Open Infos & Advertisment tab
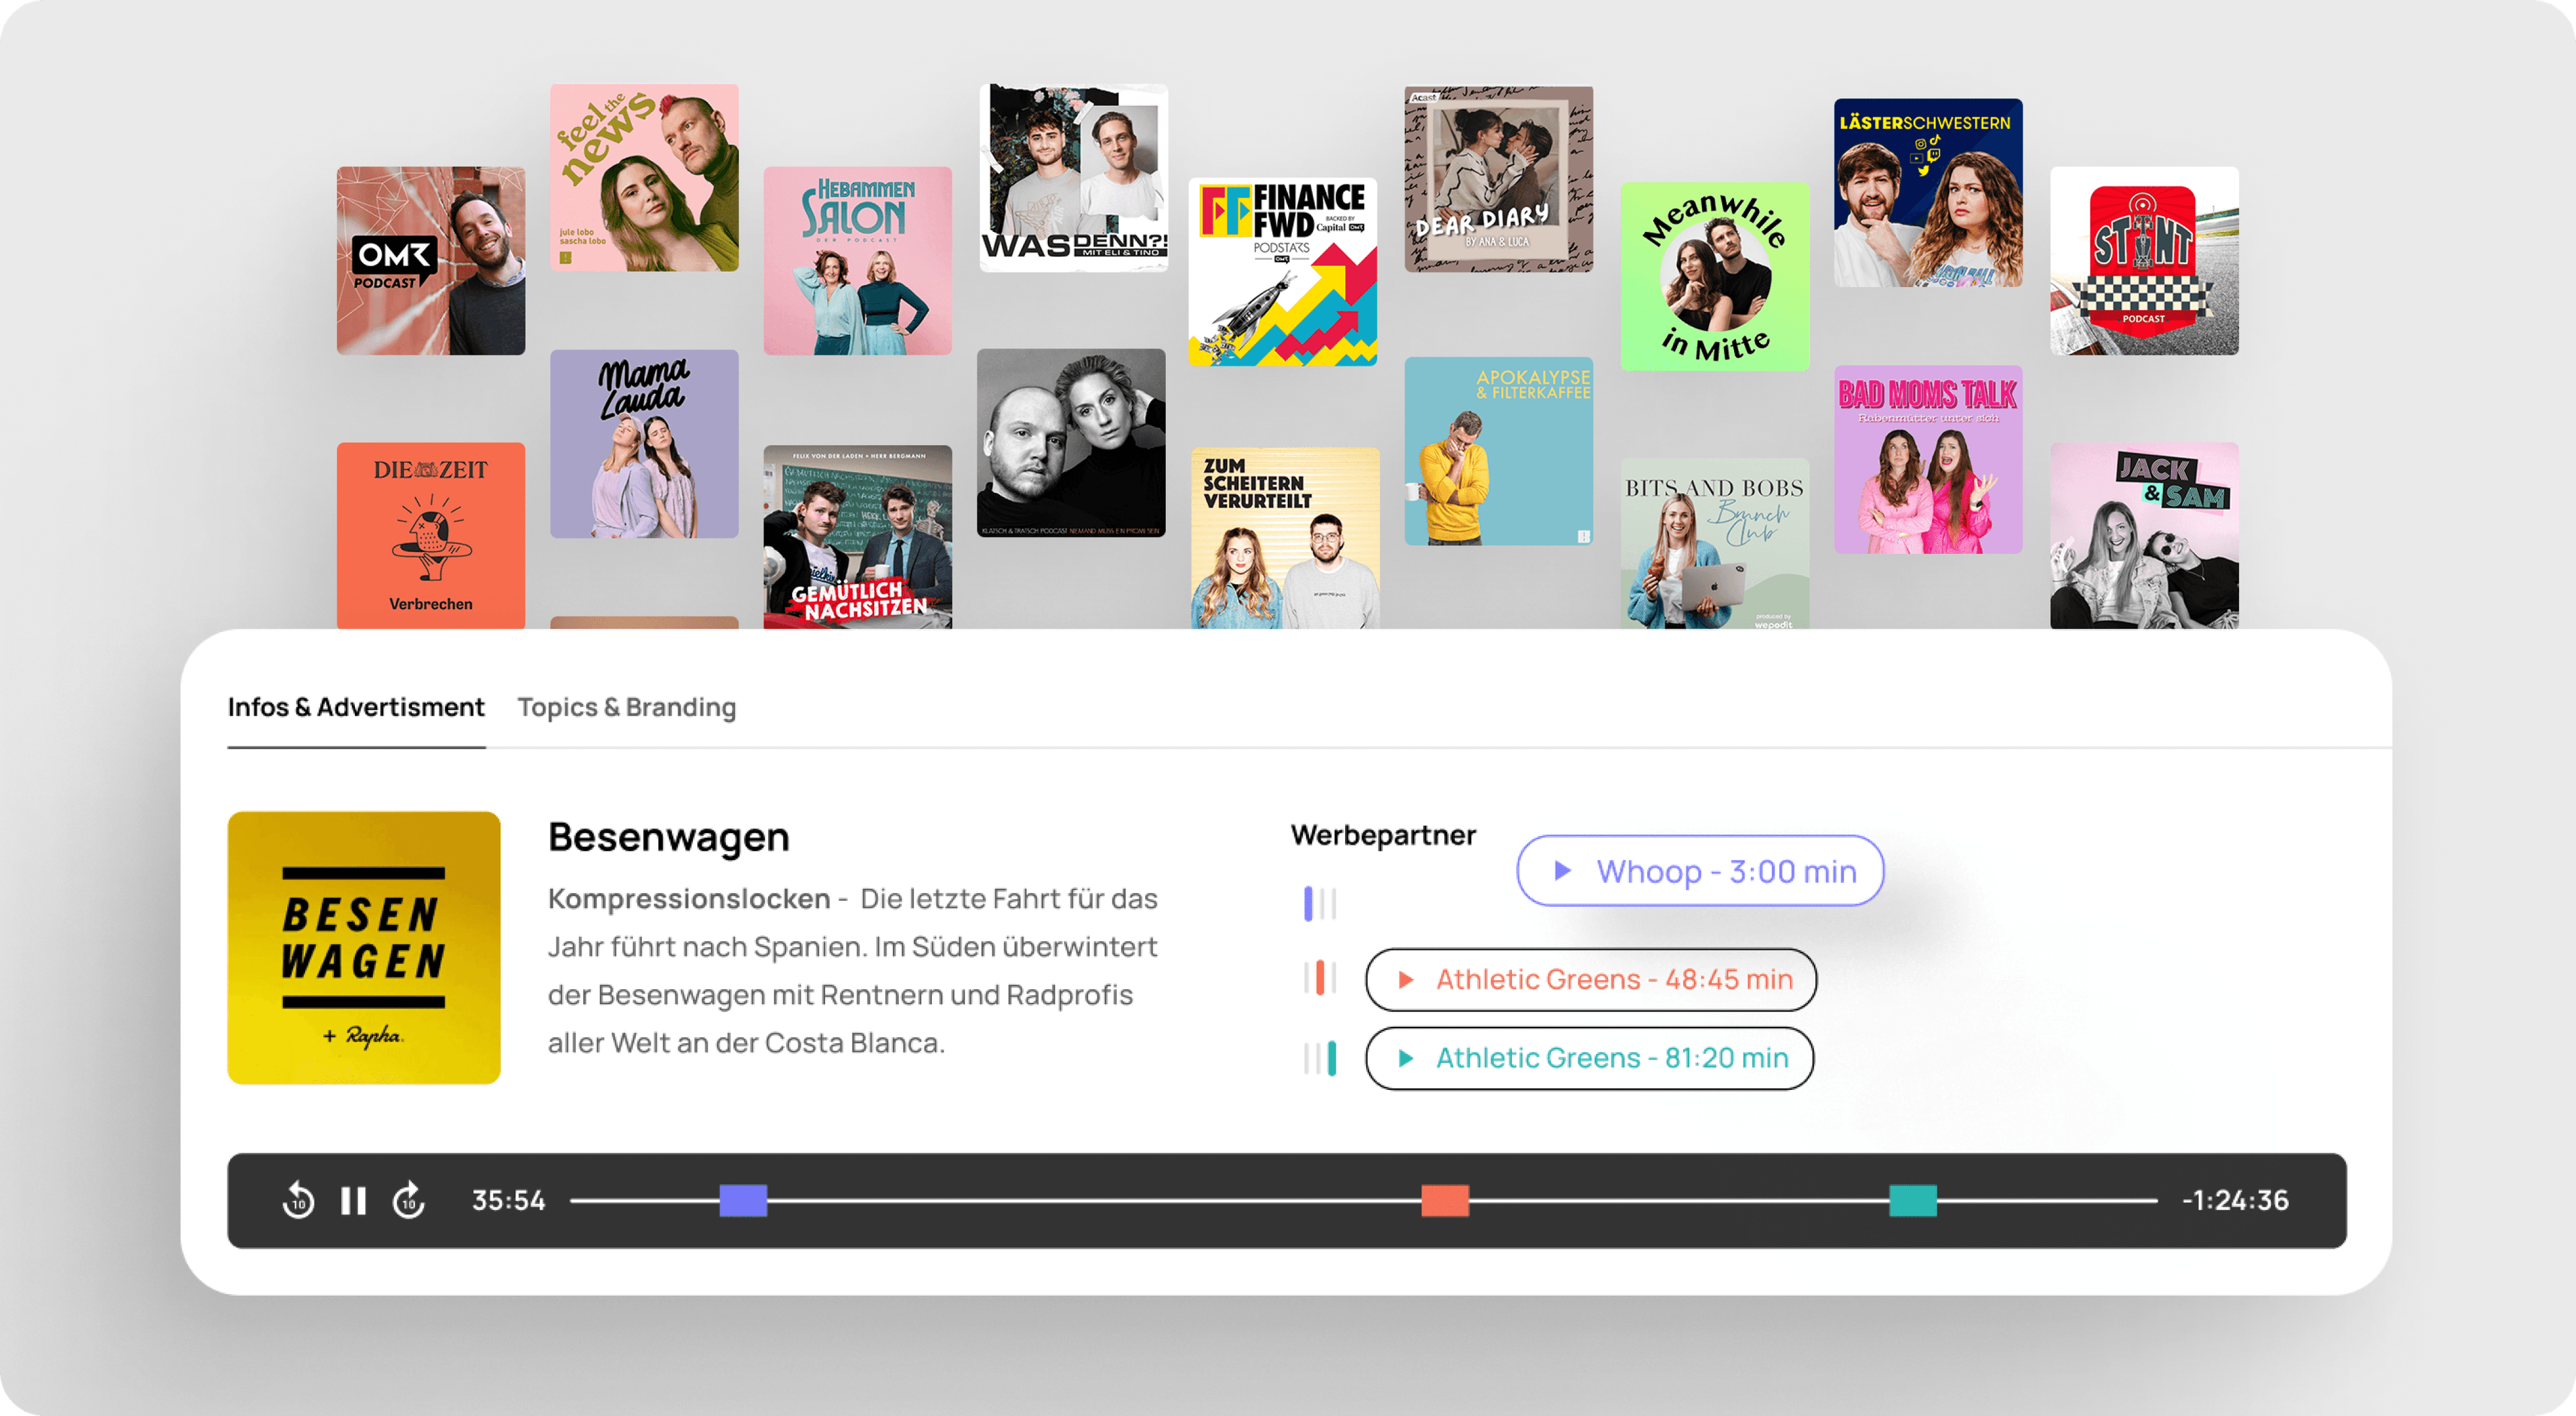2576x1416 pixels. point(355,707)
